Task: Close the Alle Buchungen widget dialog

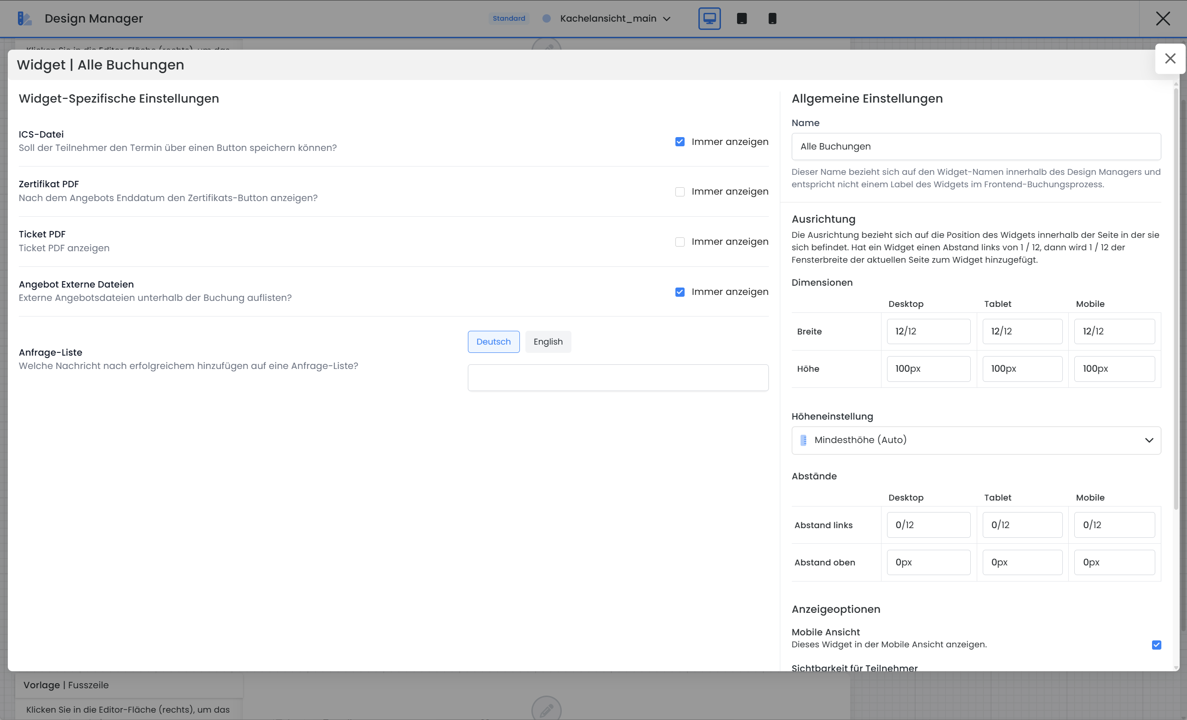Action: [1170, 59]
